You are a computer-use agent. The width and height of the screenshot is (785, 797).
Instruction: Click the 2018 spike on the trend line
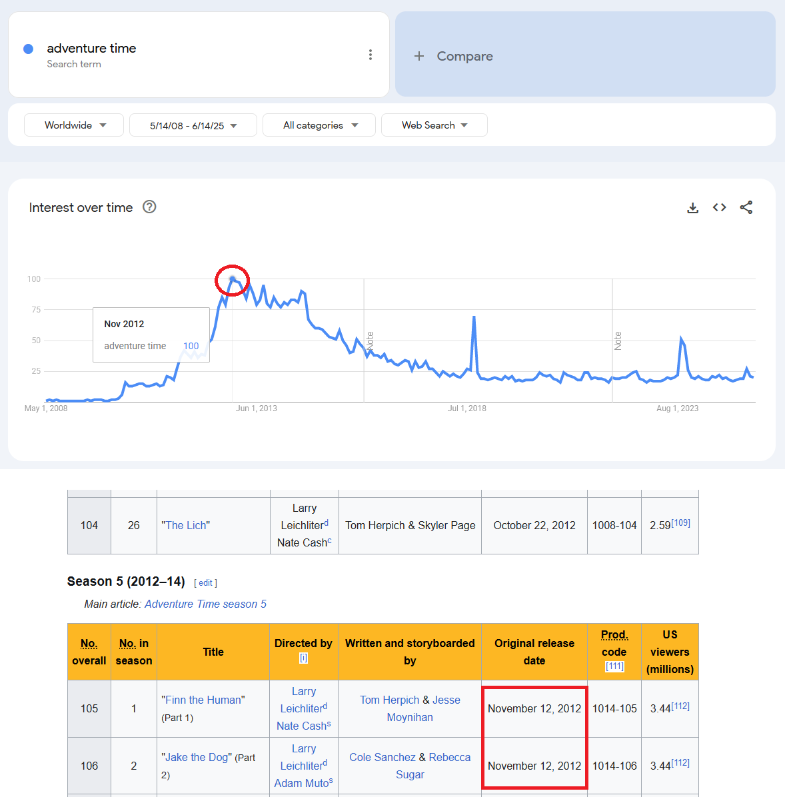click(x=474, y=318)
